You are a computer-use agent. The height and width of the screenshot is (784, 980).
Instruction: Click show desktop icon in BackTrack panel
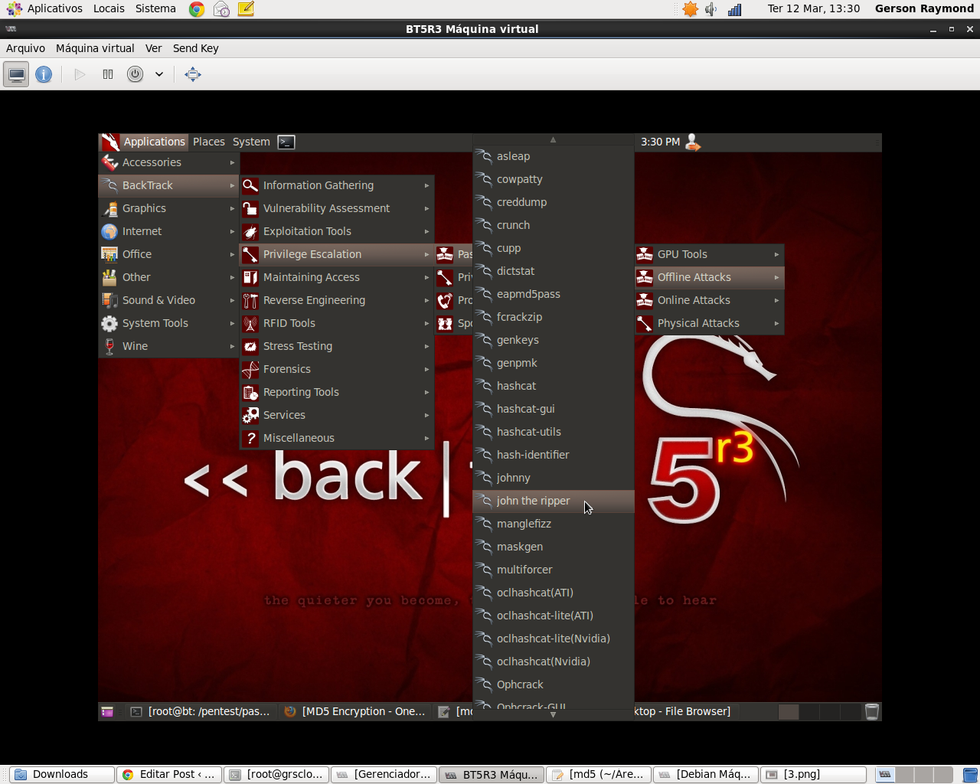107,711
